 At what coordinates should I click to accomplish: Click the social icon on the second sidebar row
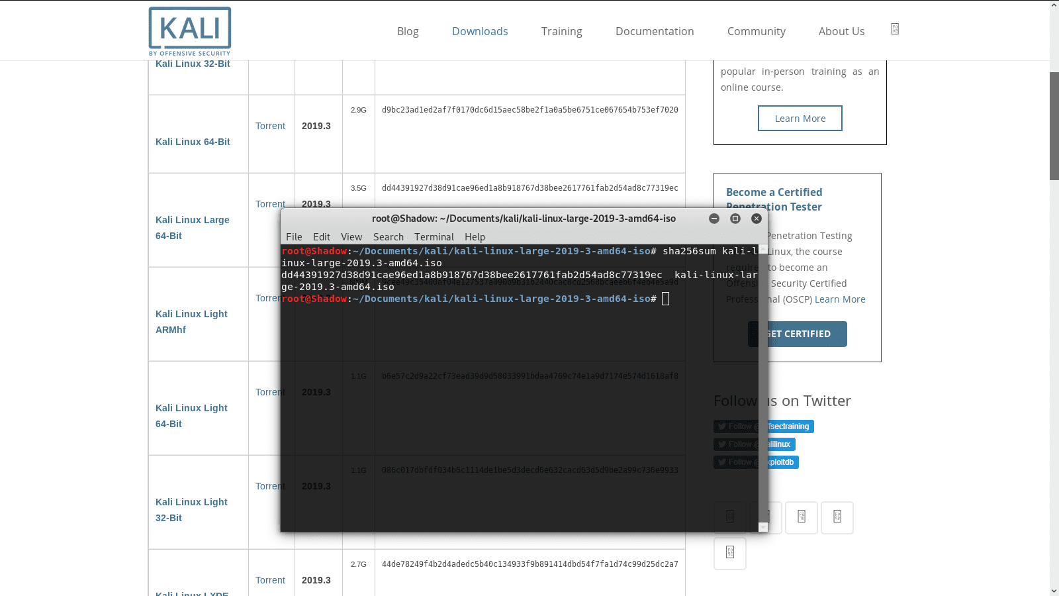(x=730, y=554)
